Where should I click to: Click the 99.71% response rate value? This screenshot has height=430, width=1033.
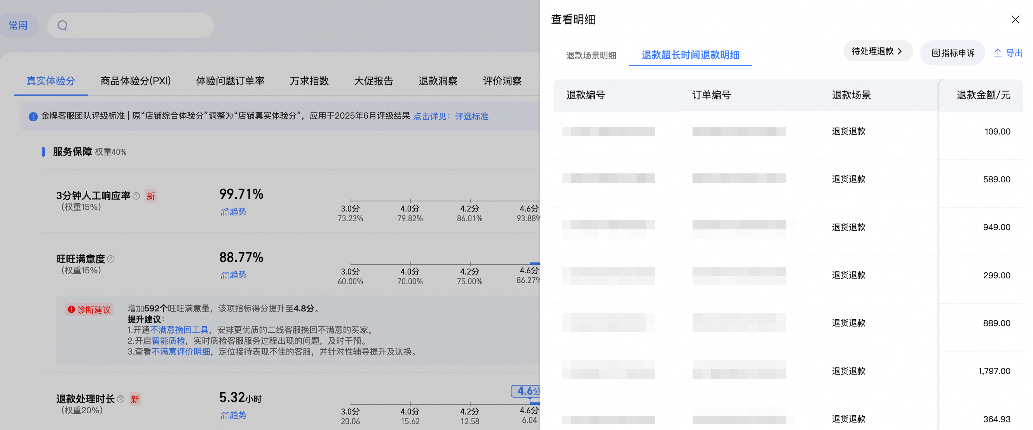pyautogui.click(x=241, y=194)
